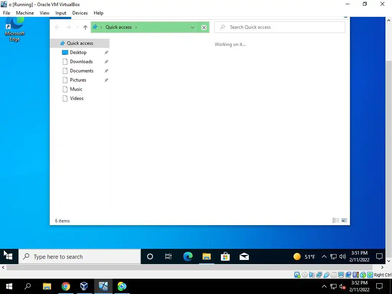Viewport: 392px width, 294px height.
Task: Click into the Search Quick access field
Action: [280, 27]
